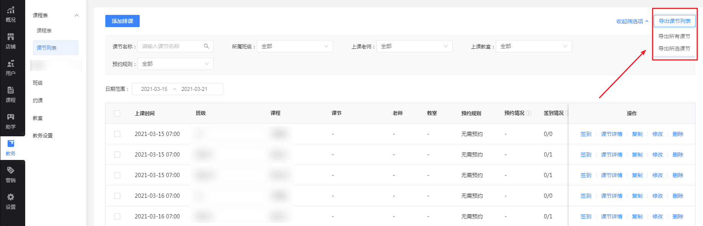
Task: Click 收起筛选项 link to collapse filters
Action: tap(632, 21)
